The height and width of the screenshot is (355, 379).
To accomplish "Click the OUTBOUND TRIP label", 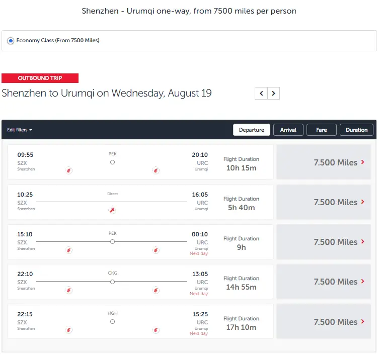I will tap(40, 78).
